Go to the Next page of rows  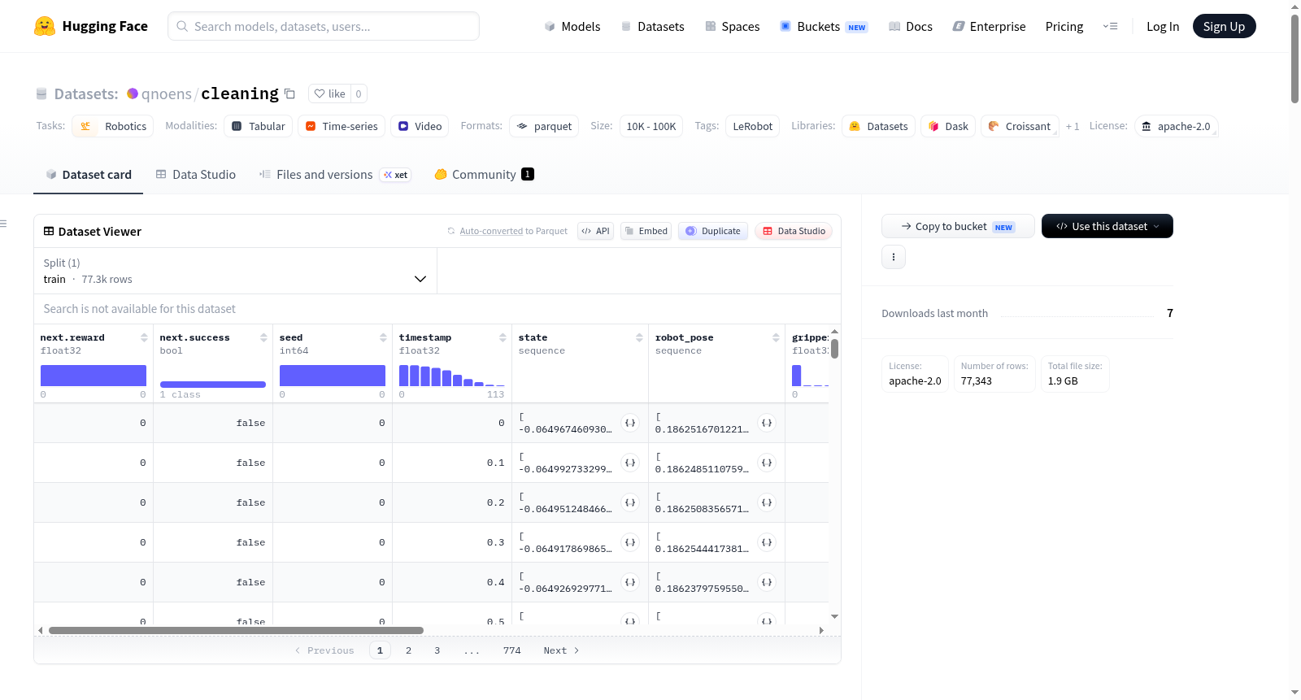coord(561,650)
